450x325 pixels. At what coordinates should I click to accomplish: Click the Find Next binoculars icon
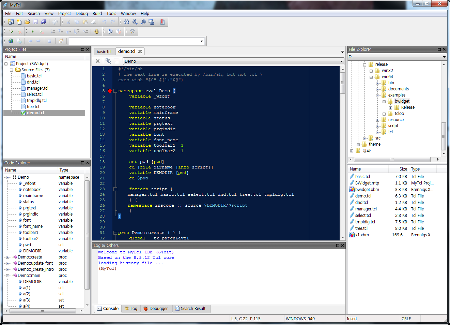coord(135,22)
